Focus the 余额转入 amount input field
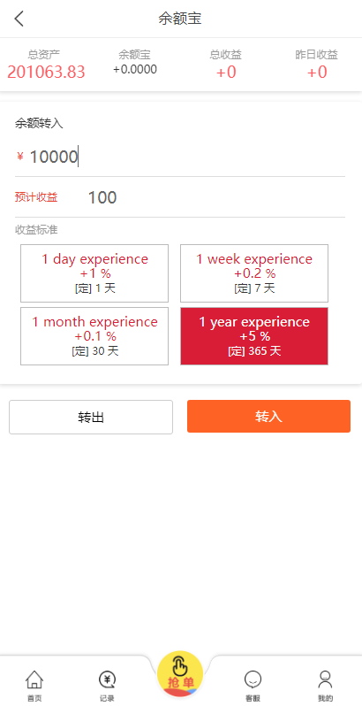Screen dimensions: 362x706 coord(180,157)
